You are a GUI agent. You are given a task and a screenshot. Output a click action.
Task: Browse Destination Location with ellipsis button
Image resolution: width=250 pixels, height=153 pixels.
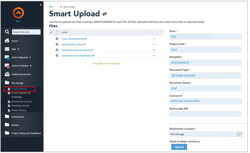[x=239, y=134]
